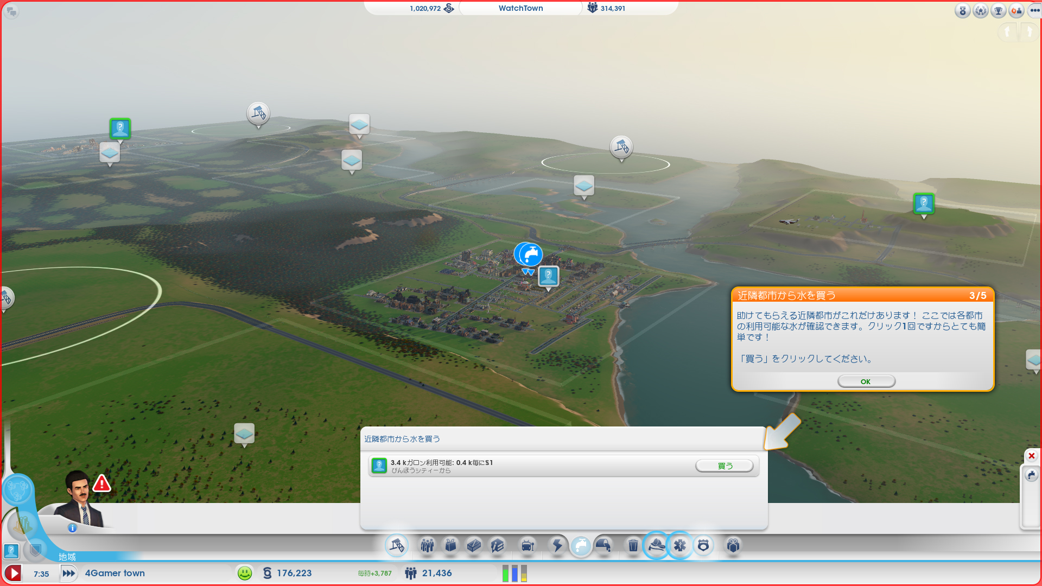Select the roads tool icon

pyautogui.click(x=397, y=545)
